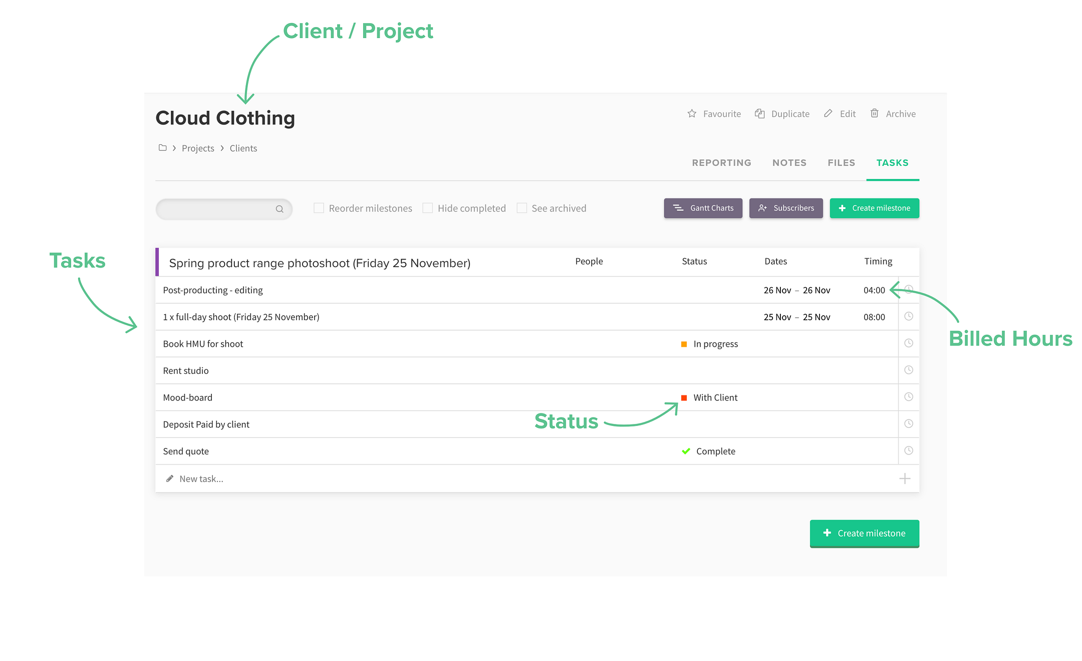
Task: Click the folder icon in breadcrumb
Action: pyautogui.click(x=162, y=148)
